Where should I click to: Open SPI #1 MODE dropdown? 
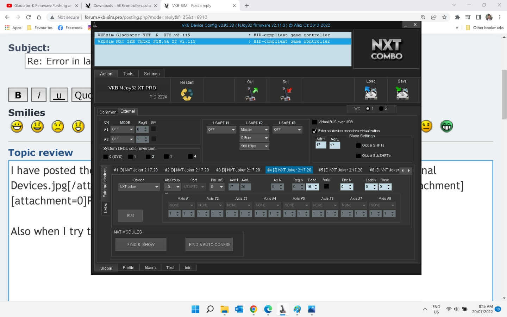123,130
